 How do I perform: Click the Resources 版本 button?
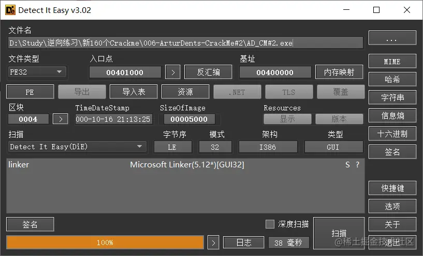339,119
